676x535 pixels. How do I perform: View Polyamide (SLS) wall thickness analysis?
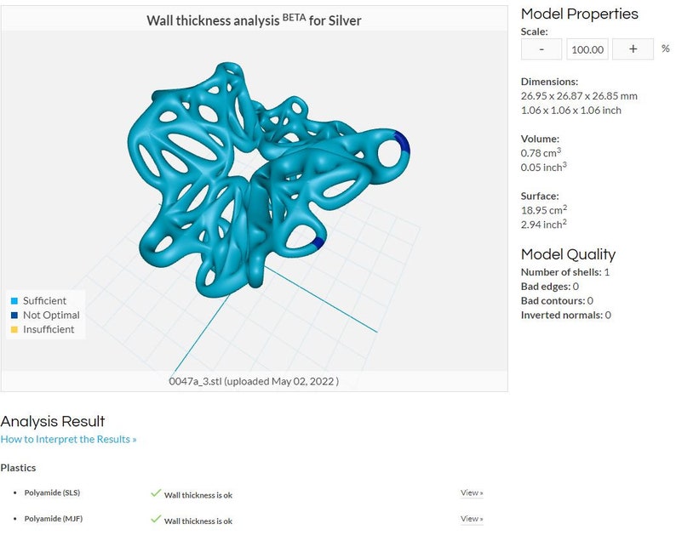coord(472,492)
